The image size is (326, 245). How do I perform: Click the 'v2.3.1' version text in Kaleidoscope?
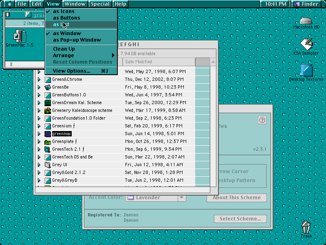(x=260, y=149)
